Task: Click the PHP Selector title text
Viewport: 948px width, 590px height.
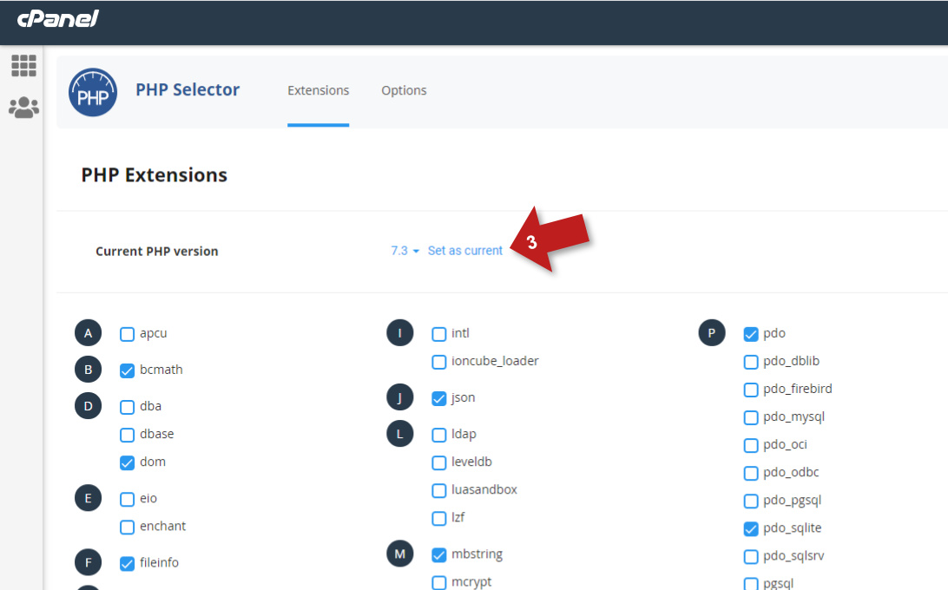Action: [188, 89]
